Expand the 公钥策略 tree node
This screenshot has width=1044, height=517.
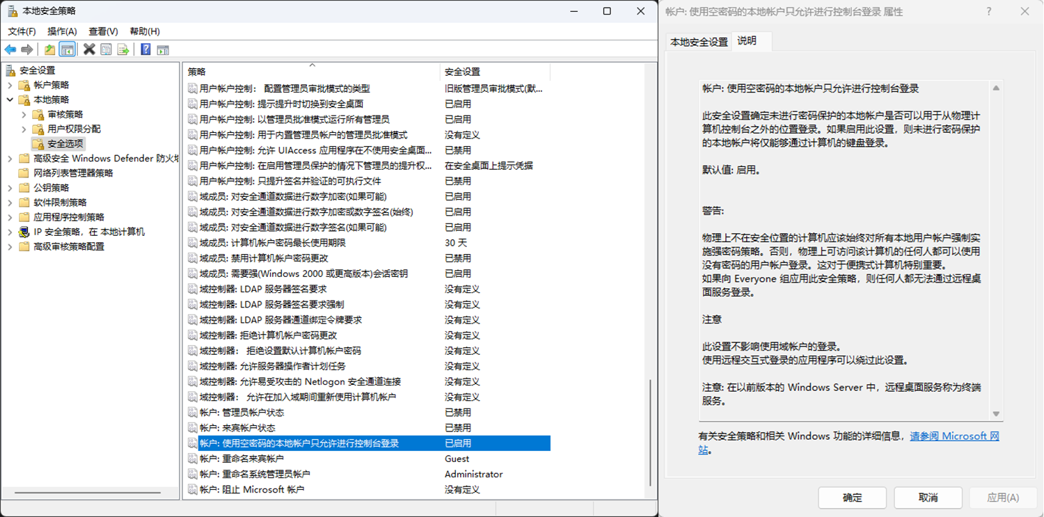10,188
